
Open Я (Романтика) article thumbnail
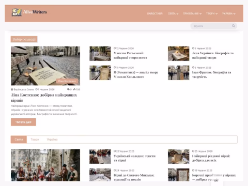(100, 73)
